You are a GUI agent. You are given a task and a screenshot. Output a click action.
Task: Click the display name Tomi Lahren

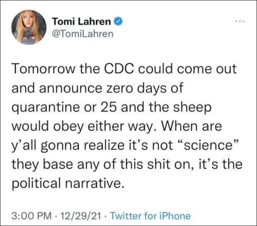pos(82,22)
